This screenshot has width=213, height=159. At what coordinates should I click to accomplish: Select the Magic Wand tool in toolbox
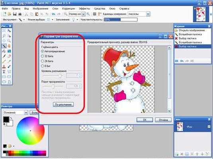(x=4, y=46)
